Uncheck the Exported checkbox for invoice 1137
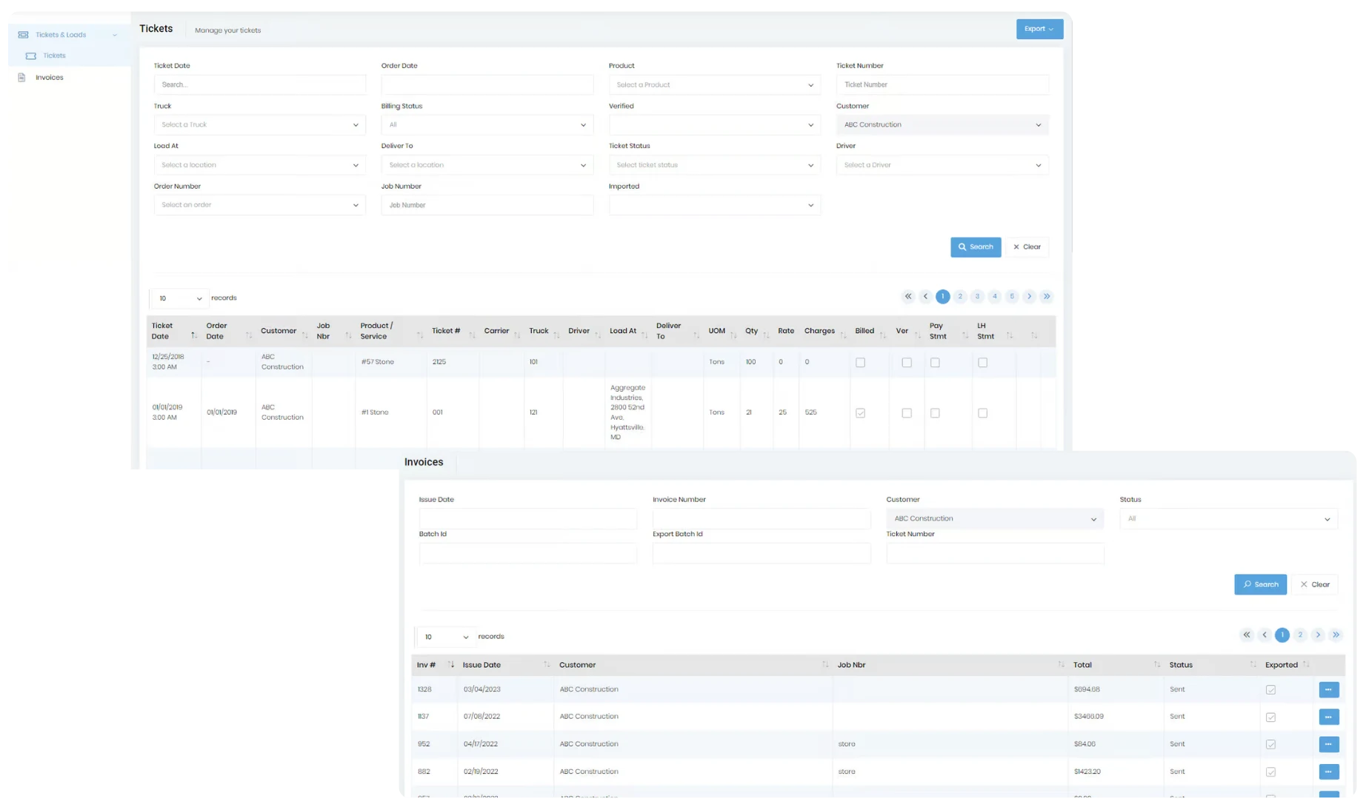This screenshot has width=1366, height=810. click(x=1271, y=717)
